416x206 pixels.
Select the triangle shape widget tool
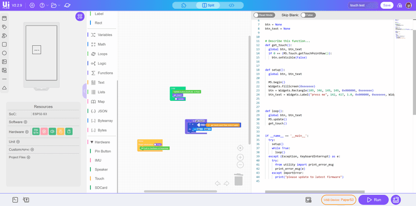click(x=4, y=88)
